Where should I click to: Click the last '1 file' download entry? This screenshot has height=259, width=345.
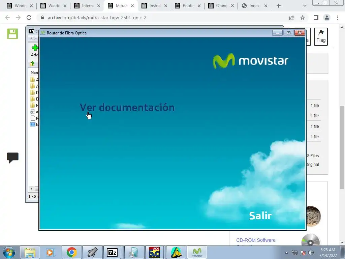click(315, 137)
